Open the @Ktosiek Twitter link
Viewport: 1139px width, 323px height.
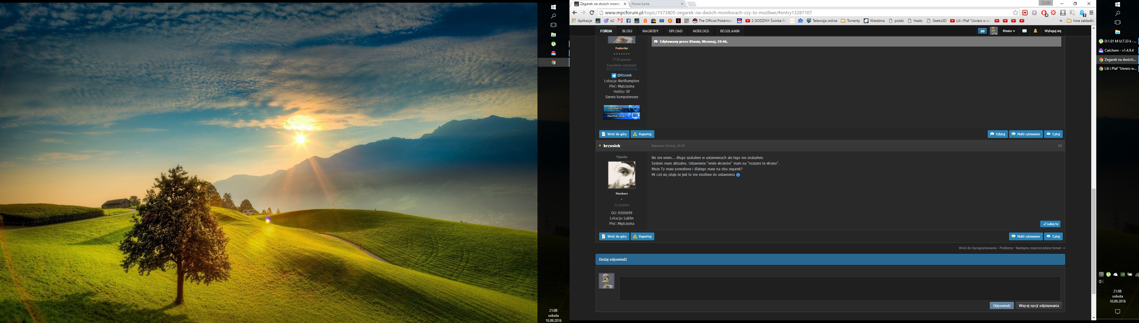[x=622, y=76]
